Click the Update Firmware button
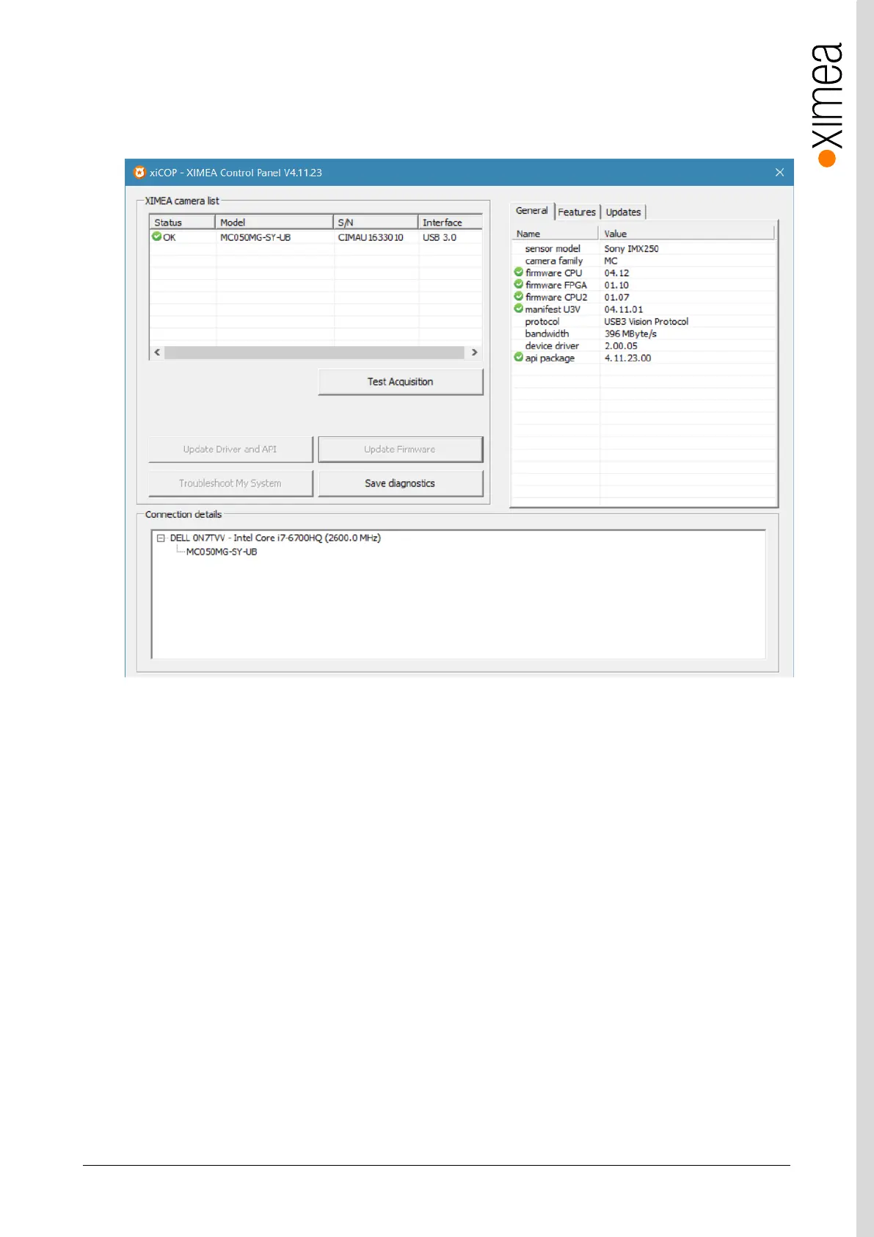The image size is (874, 1237). click(x=401, y=450)
